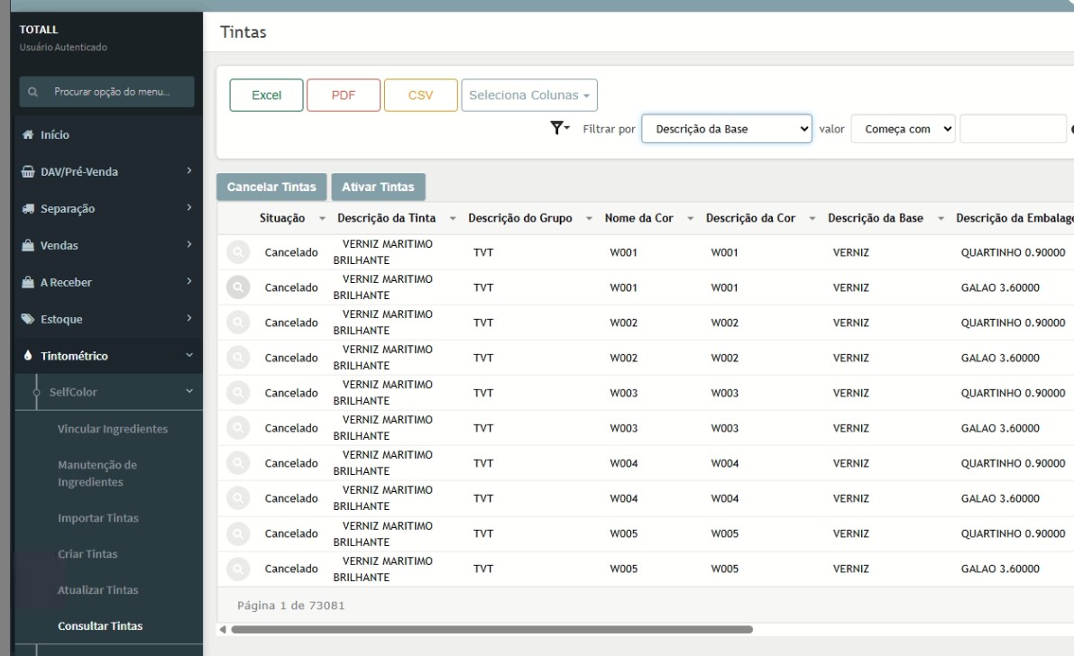Focus the filter value input field
Viewport: 1074px width, 656px height.
point(1013,129)
